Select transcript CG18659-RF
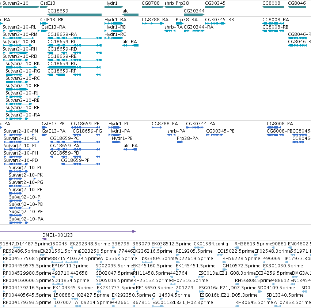 74,75
